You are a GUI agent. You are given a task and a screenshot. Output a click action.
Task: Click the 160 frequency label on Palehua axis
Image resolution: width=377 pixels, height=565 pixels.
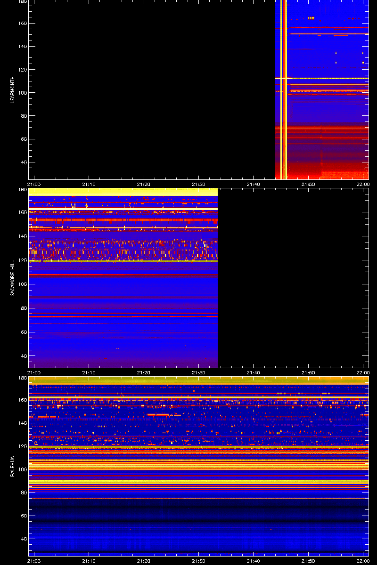coord(23,400)
